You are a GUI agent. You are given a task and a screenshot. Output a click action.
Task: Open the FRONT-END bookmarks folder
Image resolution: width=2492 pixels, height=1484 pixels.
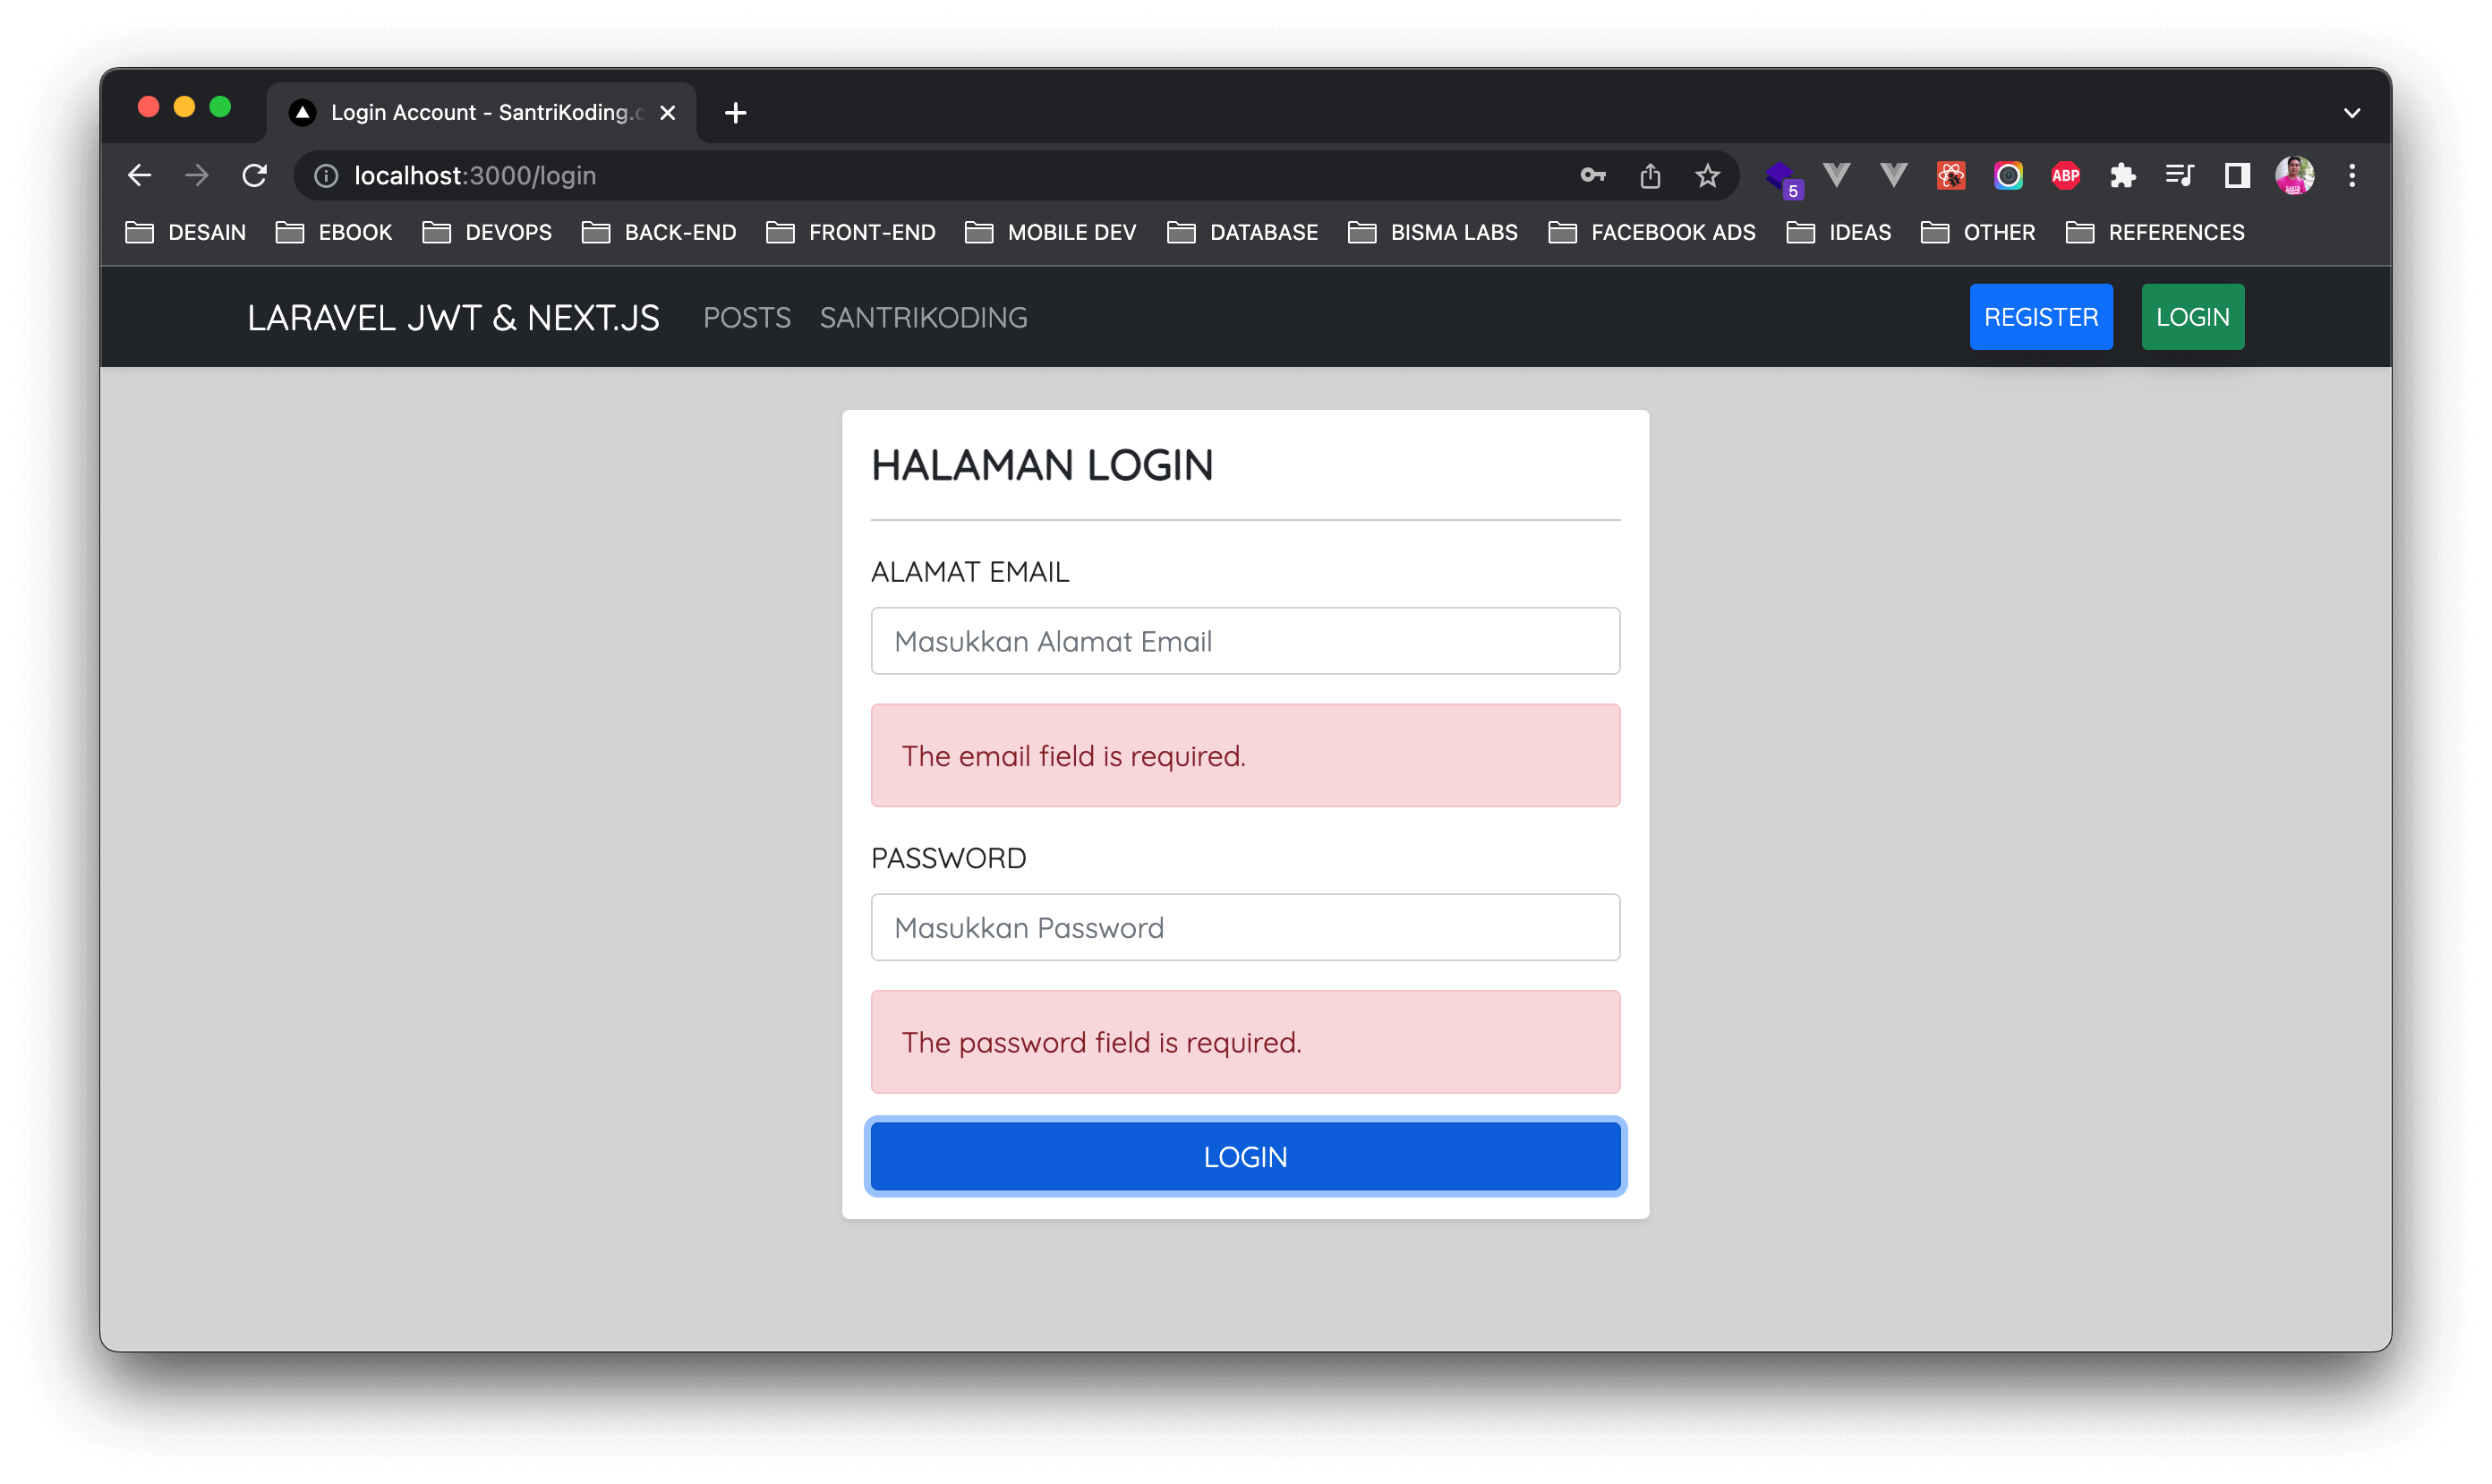click(x=851, y=233)
